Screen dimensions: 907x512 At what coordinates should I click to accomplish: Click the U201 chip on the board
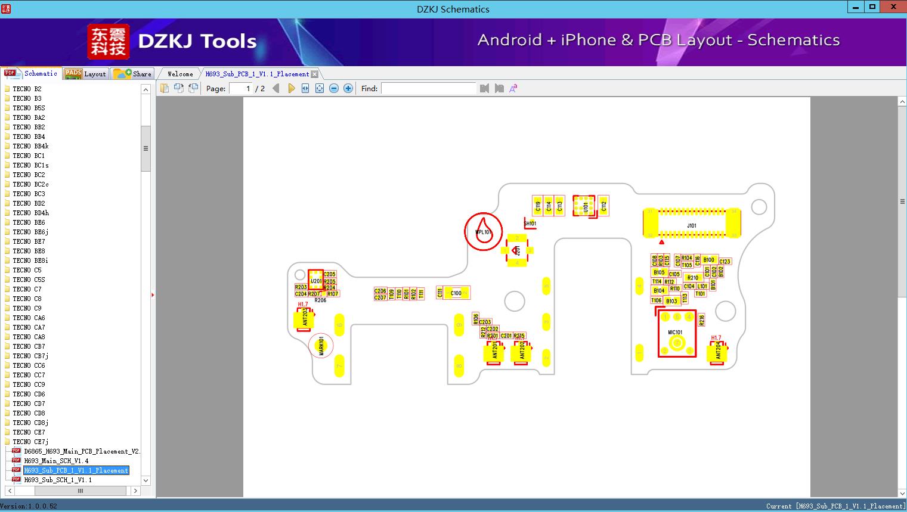tap(316, 280)
